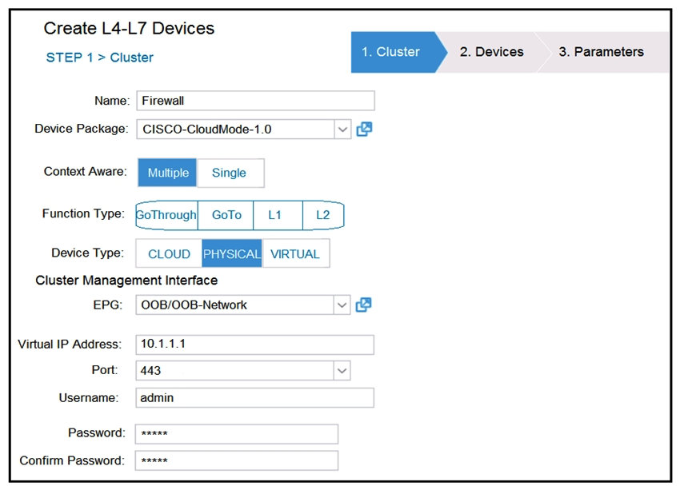
Task: Open the EPG popup icon
Action: (363, 305)
